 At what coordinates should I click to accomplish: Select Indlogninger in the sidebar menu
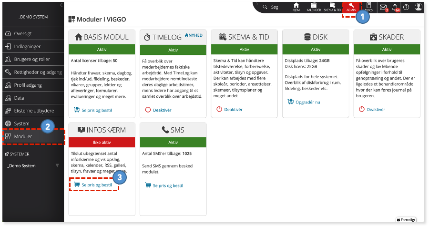(33, 46)
